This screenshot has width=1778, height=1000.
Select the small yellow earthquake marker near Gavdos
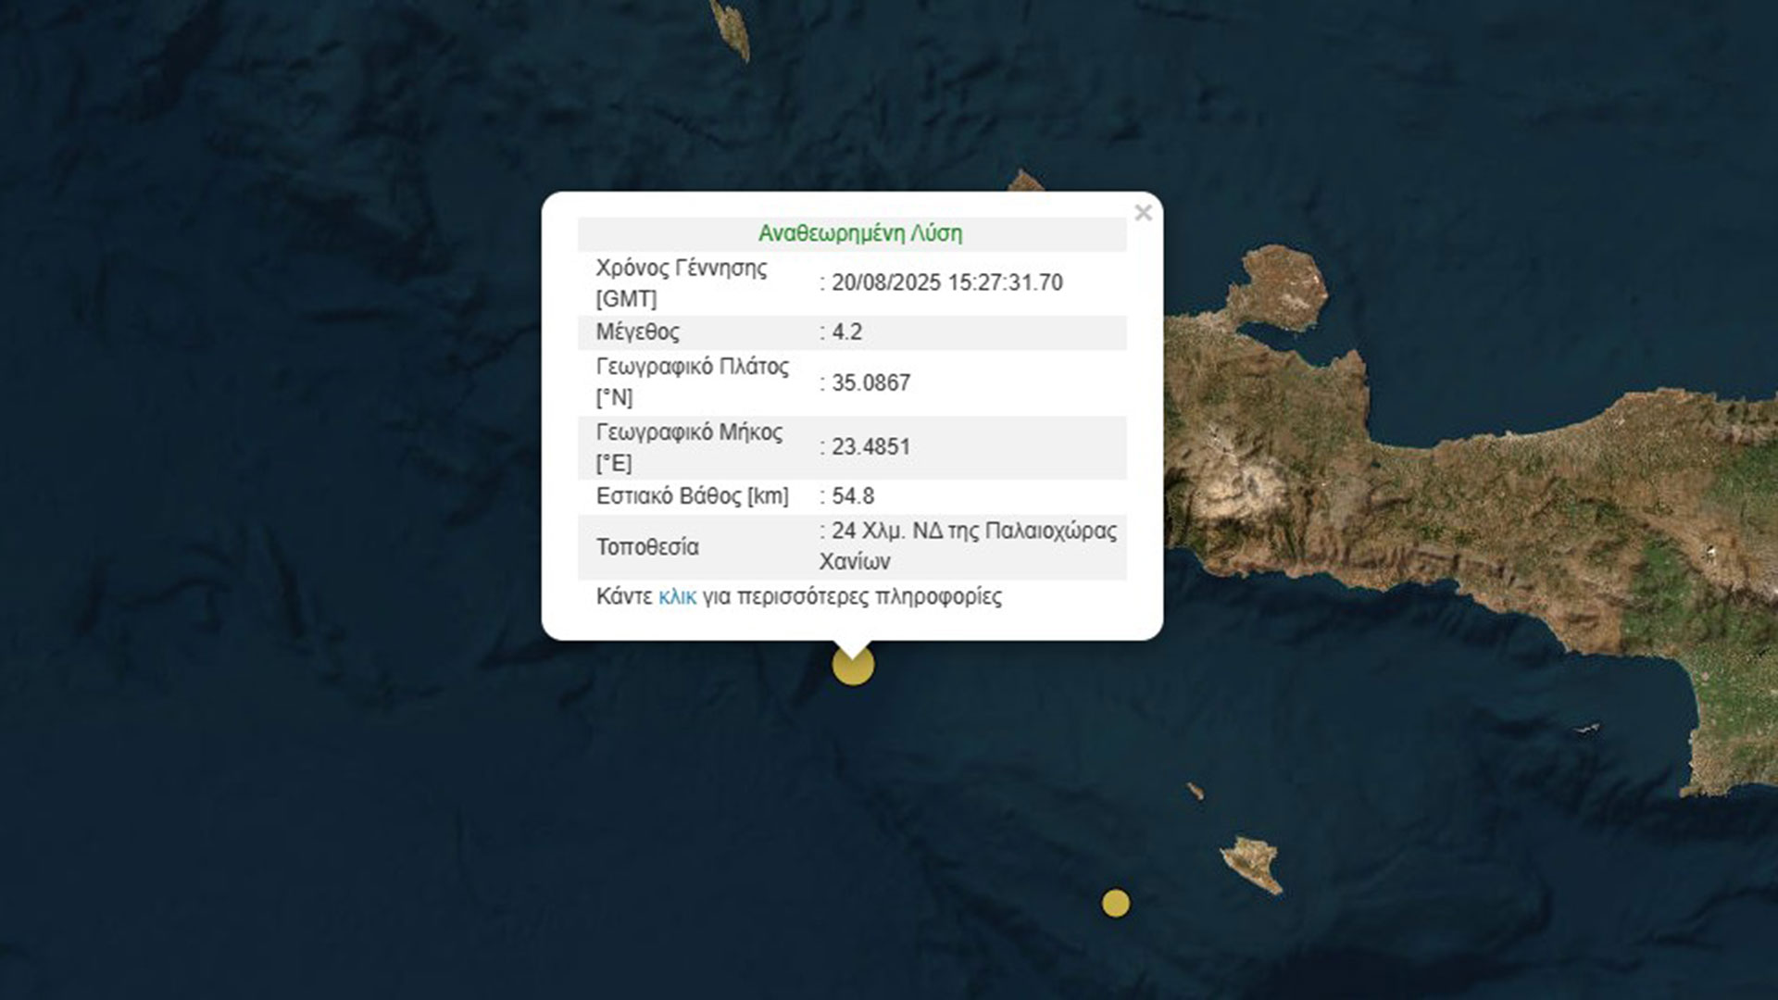coord(1116,903)
